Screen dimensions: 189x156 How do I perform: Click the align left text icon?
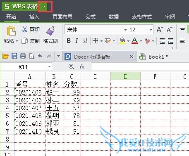183,41
